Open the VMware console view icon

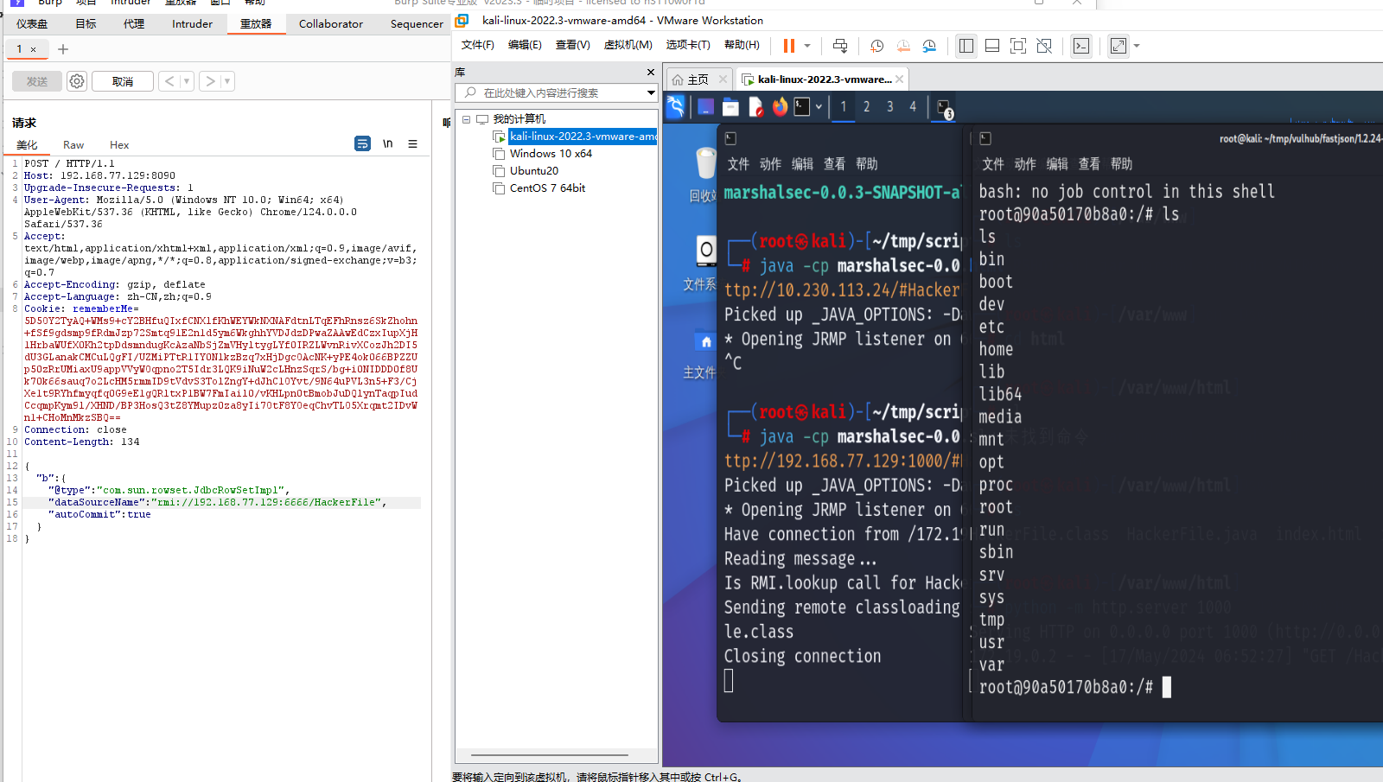(1081, 46)
